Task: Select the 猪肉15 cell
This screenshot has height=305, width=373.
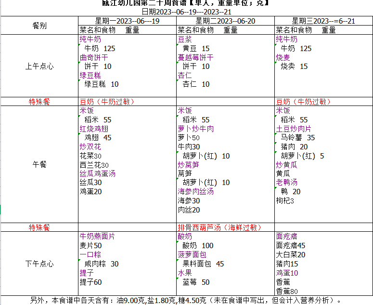Action: pos(287,264)
